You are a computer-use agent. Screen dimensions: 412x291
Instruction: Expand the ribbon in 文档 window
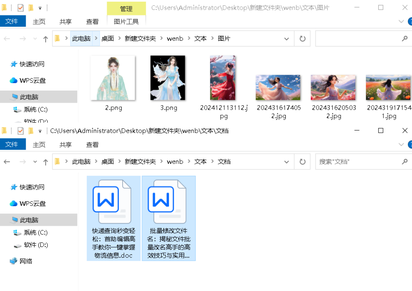[x=401, y=144]
